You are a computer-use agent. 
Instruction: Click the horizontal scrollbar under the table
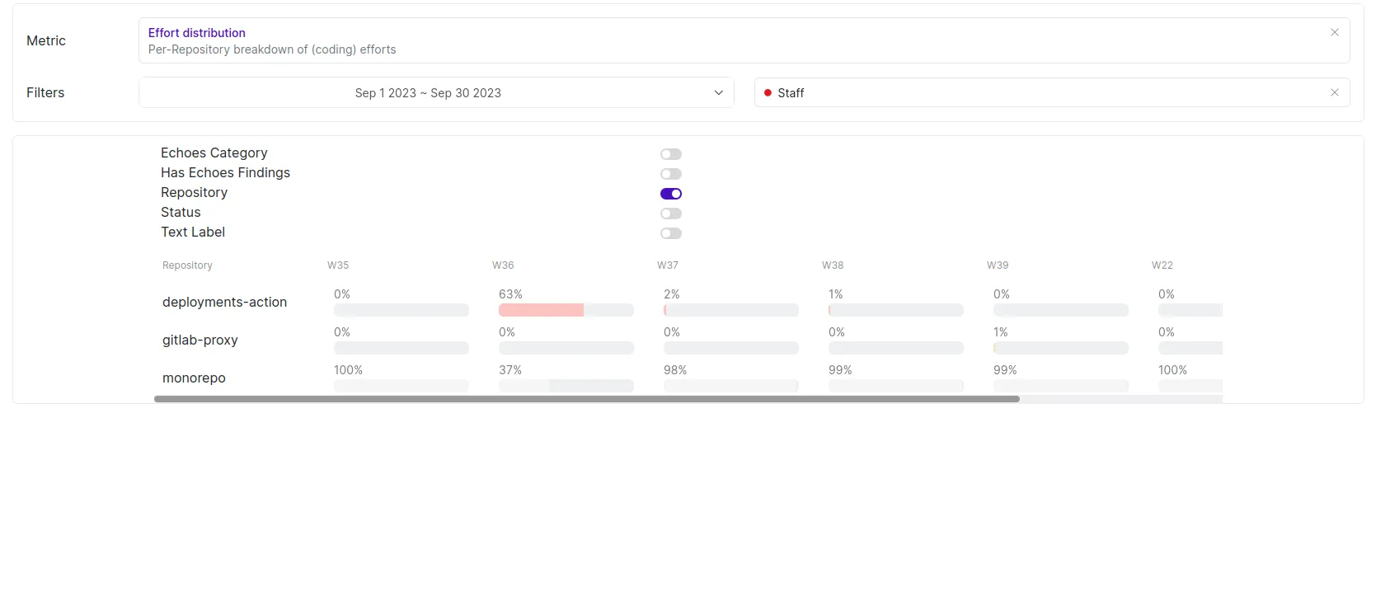(586, 399)
